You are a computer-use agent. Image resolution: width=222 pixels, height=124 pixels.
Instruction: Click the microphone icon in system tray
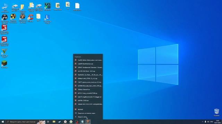[205, 122]
